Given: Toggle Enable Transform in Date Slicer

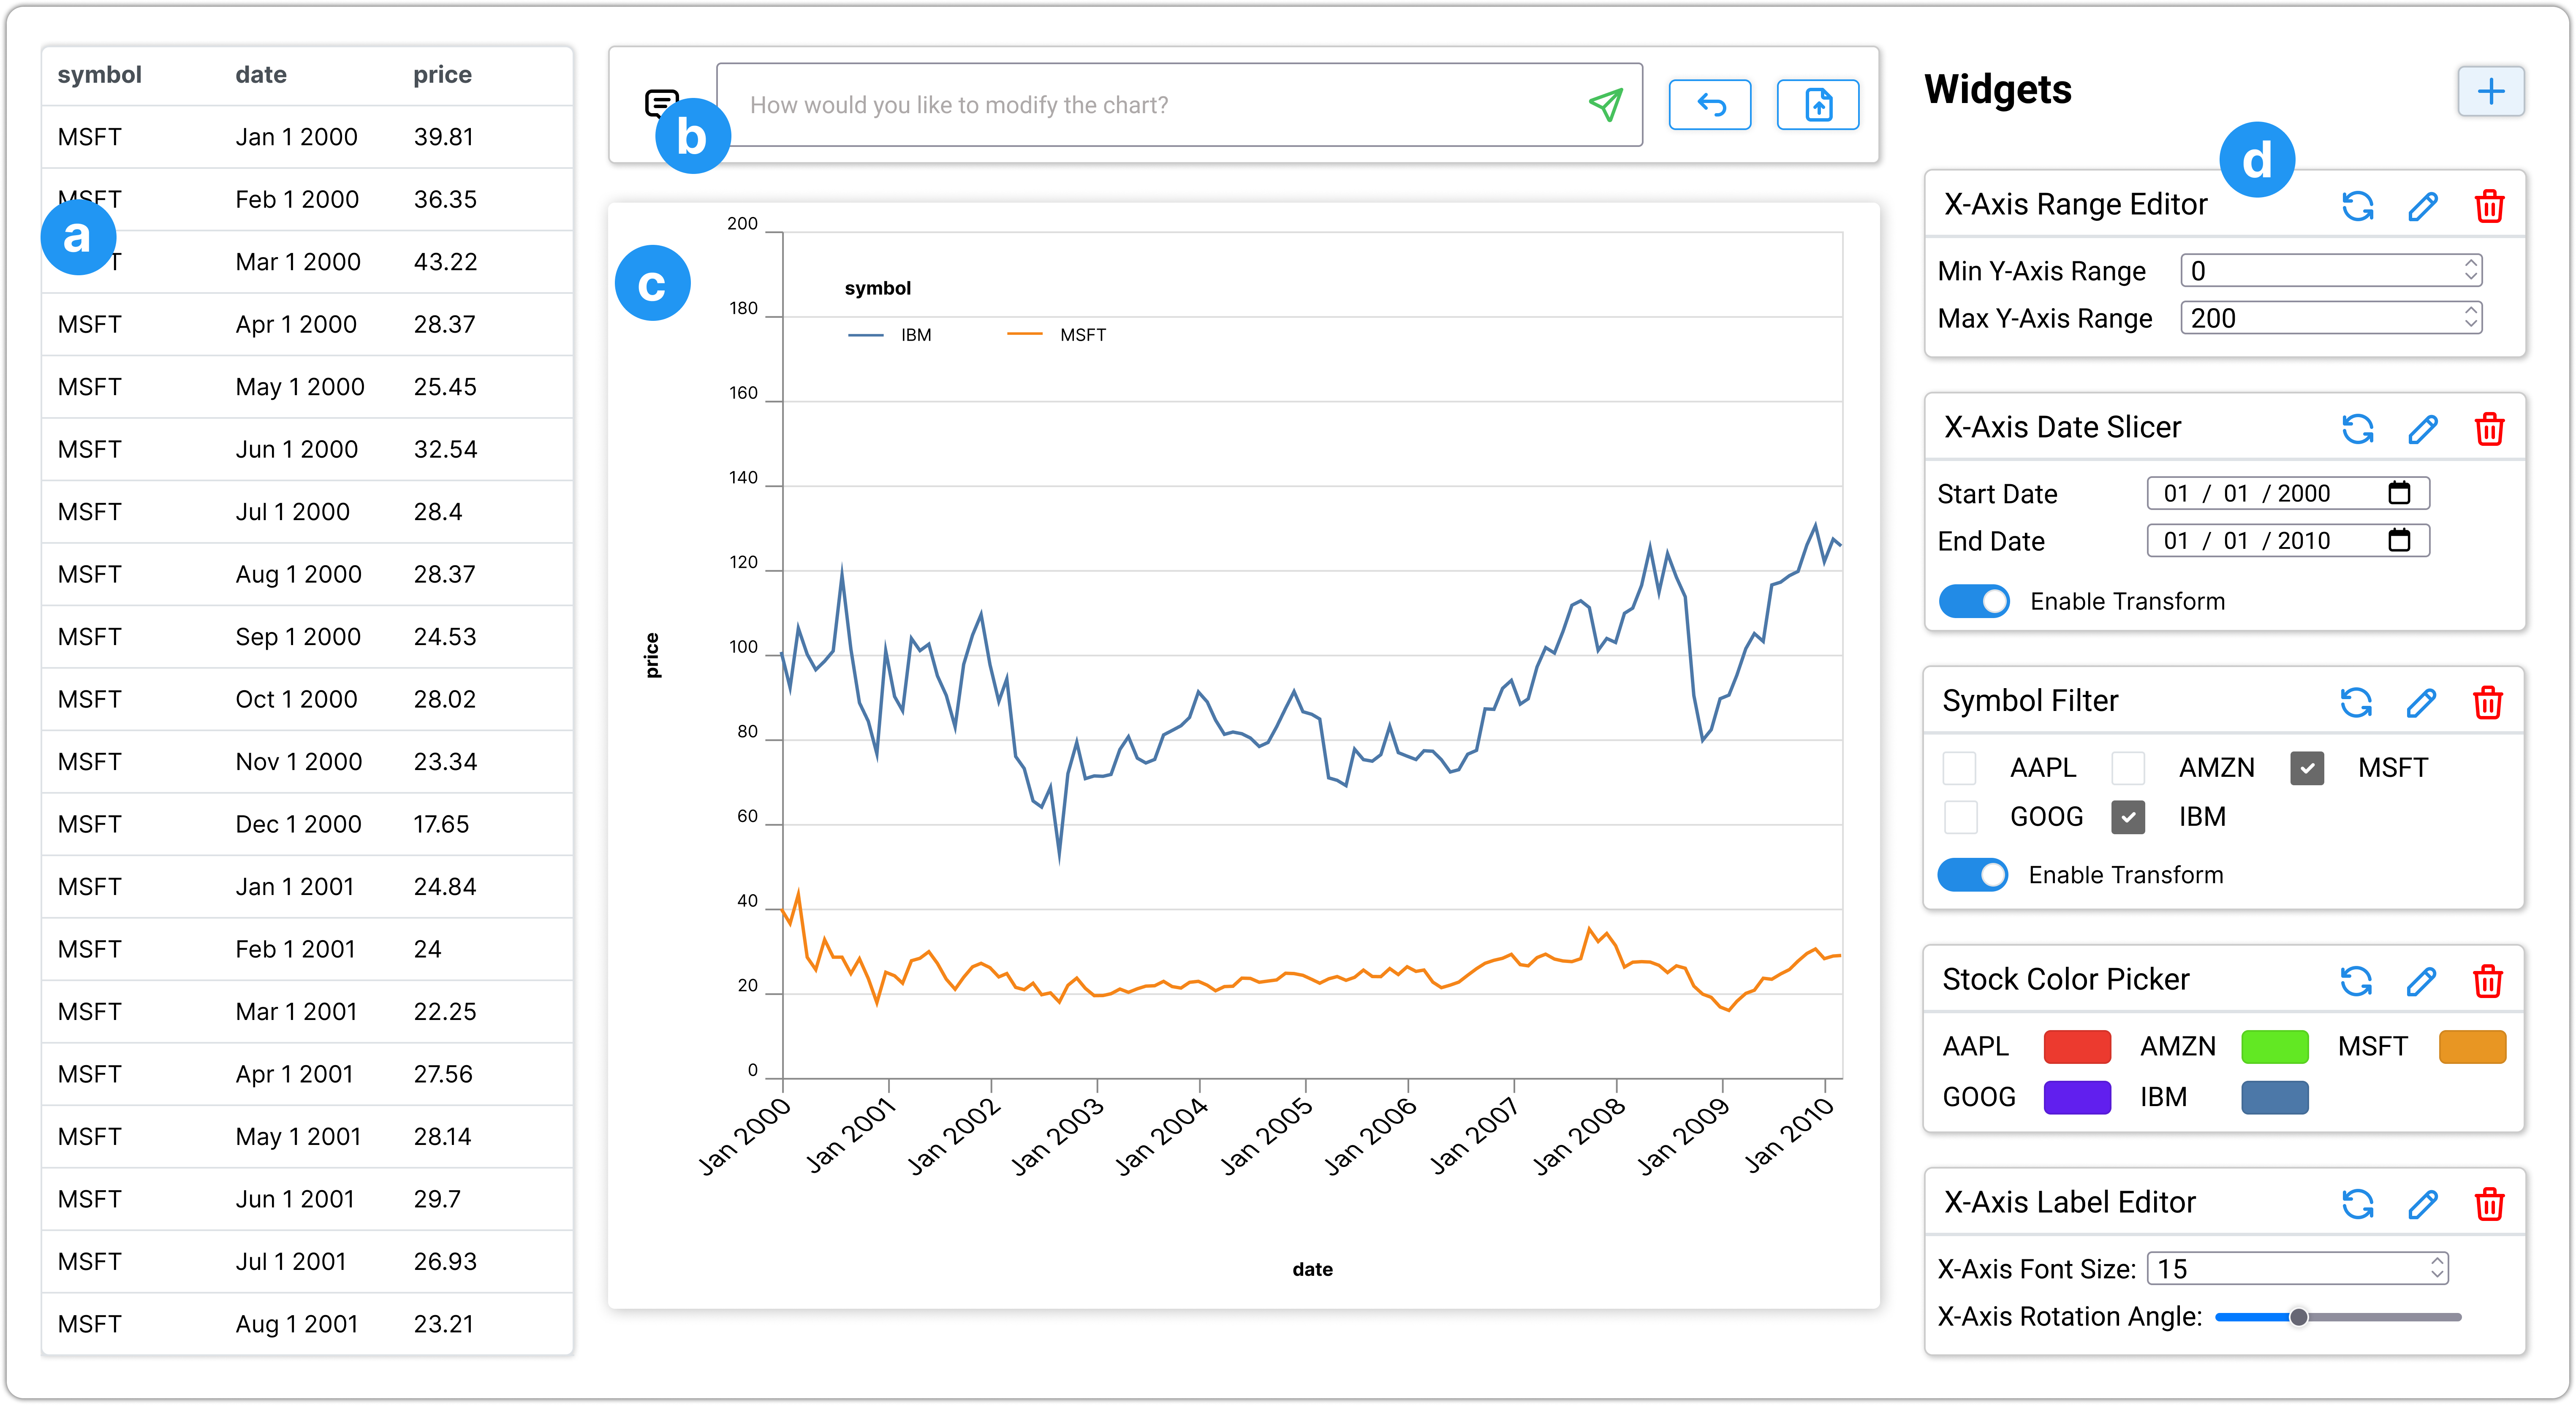Looking at the screenshot, I should [1973, 601].
